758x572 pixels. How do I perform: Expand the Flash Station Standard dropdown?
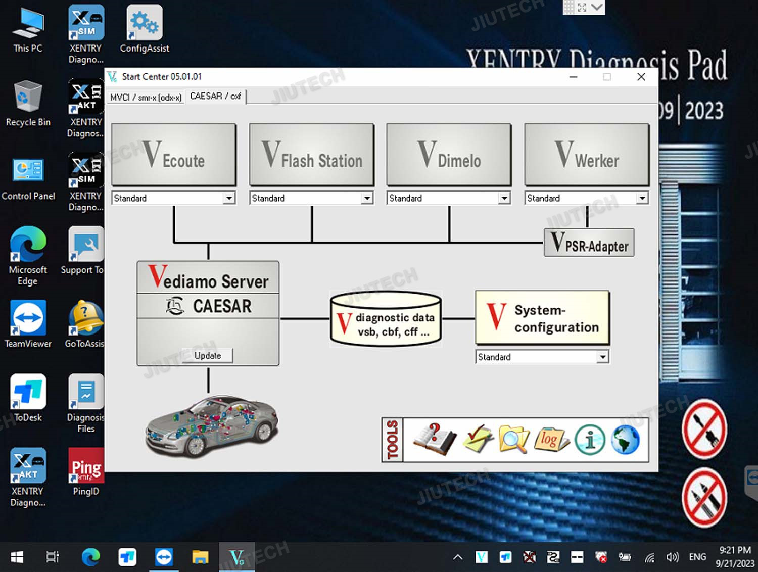[367, 198]
